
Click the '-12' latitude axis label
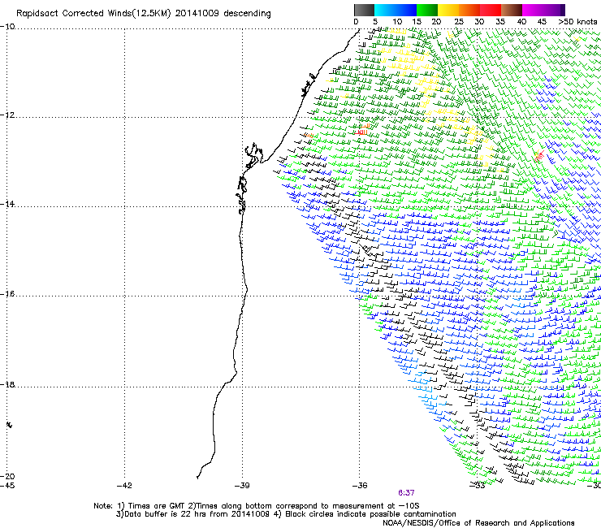coord(7,115)
